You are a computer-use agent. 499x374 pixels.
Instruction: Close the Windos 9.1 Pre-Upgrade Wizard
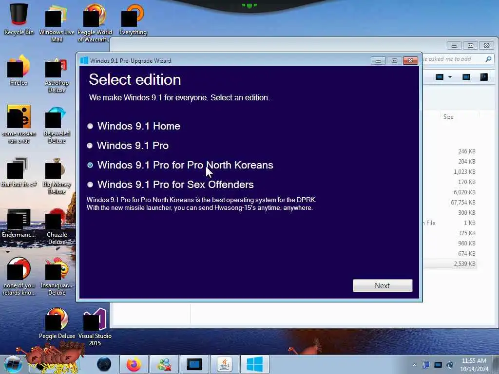tap(410, 61)
